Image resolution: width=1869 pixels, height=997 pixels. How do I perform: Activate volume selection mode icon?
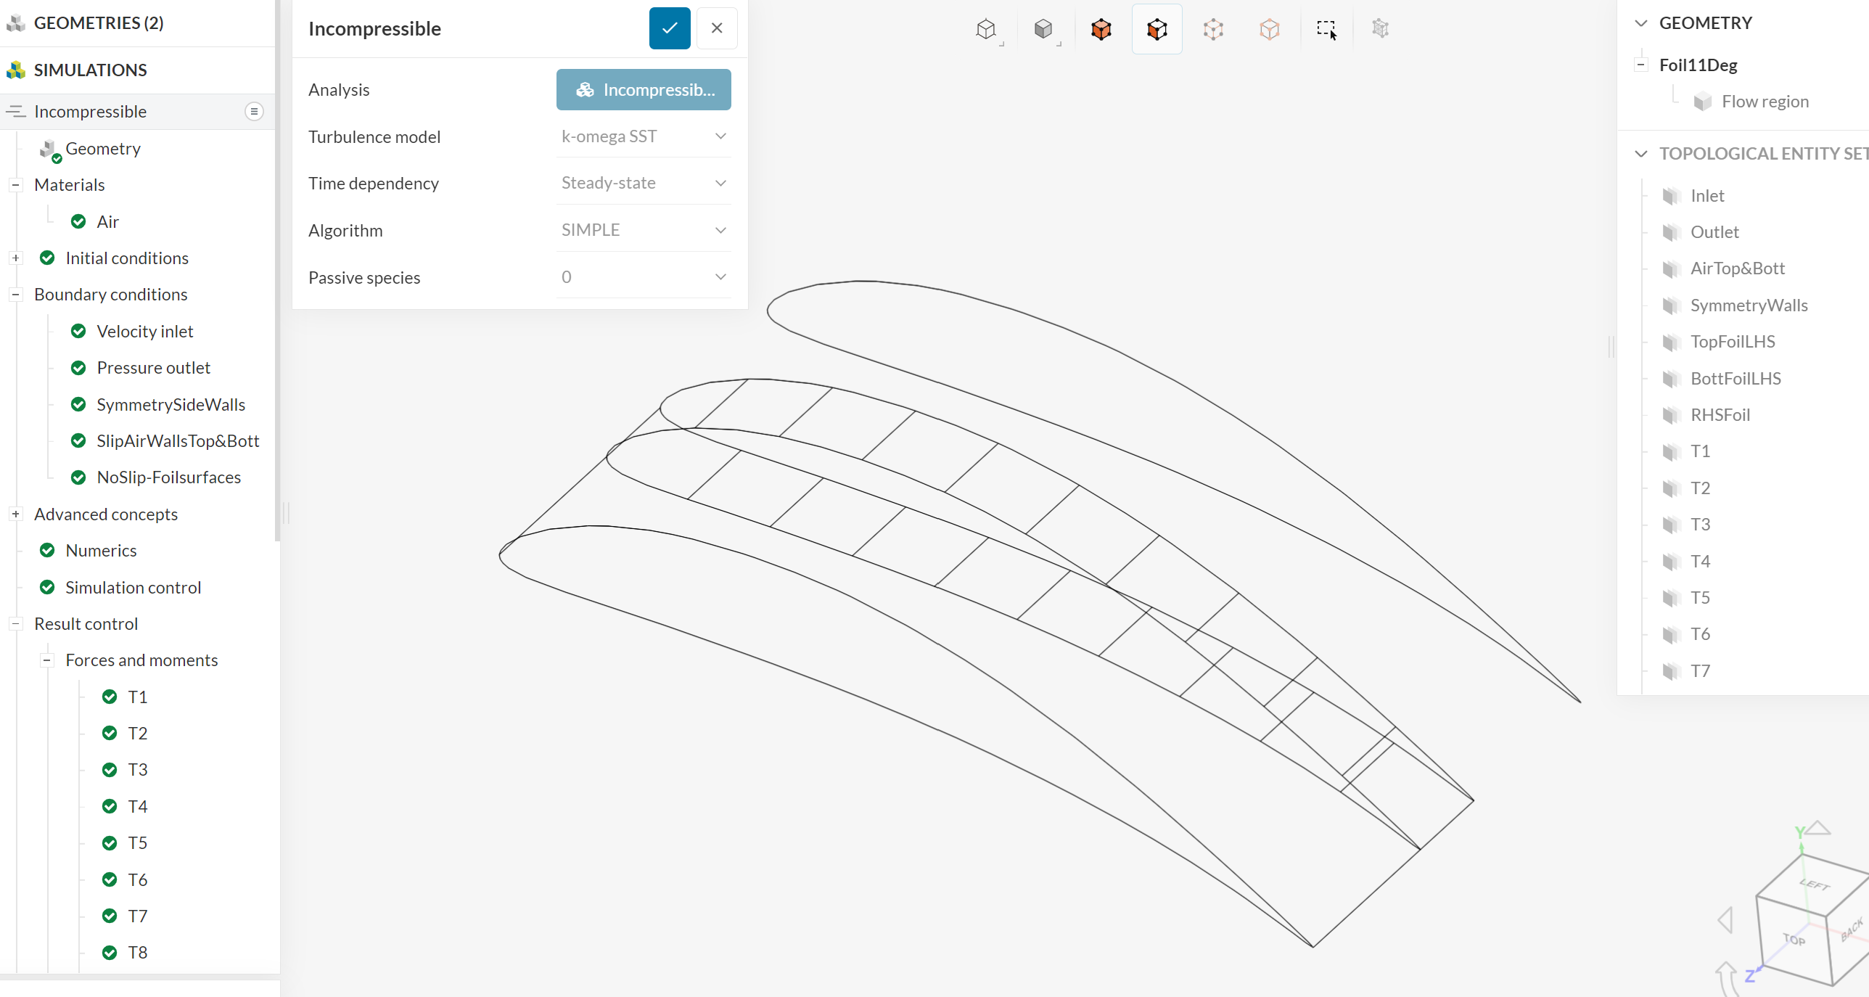click(1101, 29)
